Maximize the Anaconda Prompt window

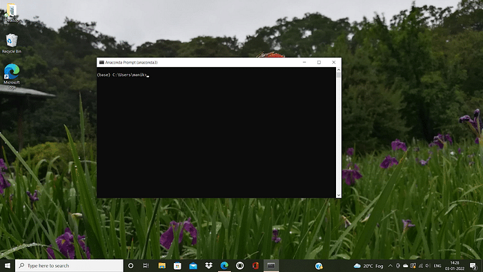[x=319, y=62]
